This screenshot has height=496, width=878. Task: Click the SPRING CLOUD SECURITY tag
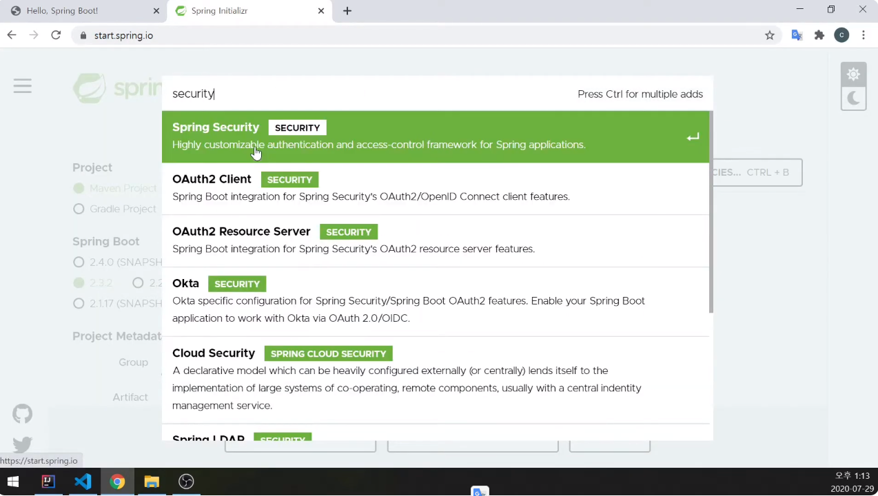pos(329,353)
